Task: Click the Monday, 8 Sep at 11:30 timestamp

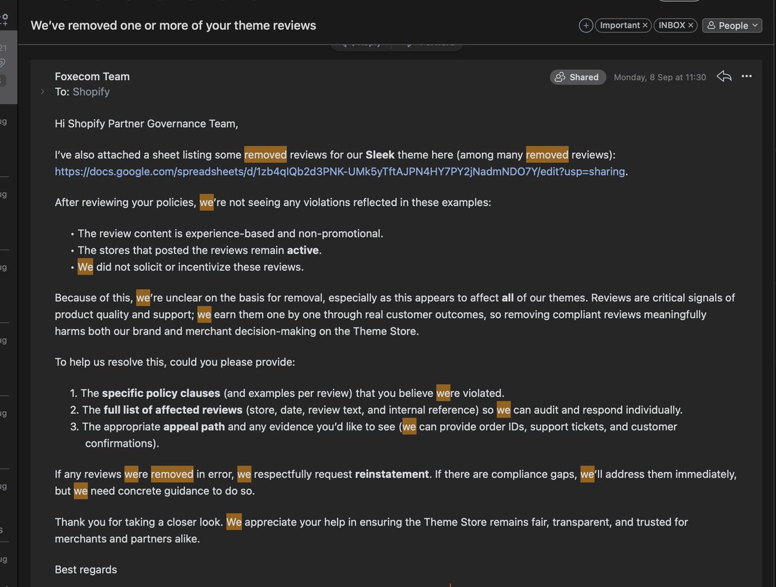Action: pos(660,77)
